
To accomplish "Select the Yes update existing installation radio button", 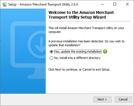I will pyautogui.click(x=51, y=51).
